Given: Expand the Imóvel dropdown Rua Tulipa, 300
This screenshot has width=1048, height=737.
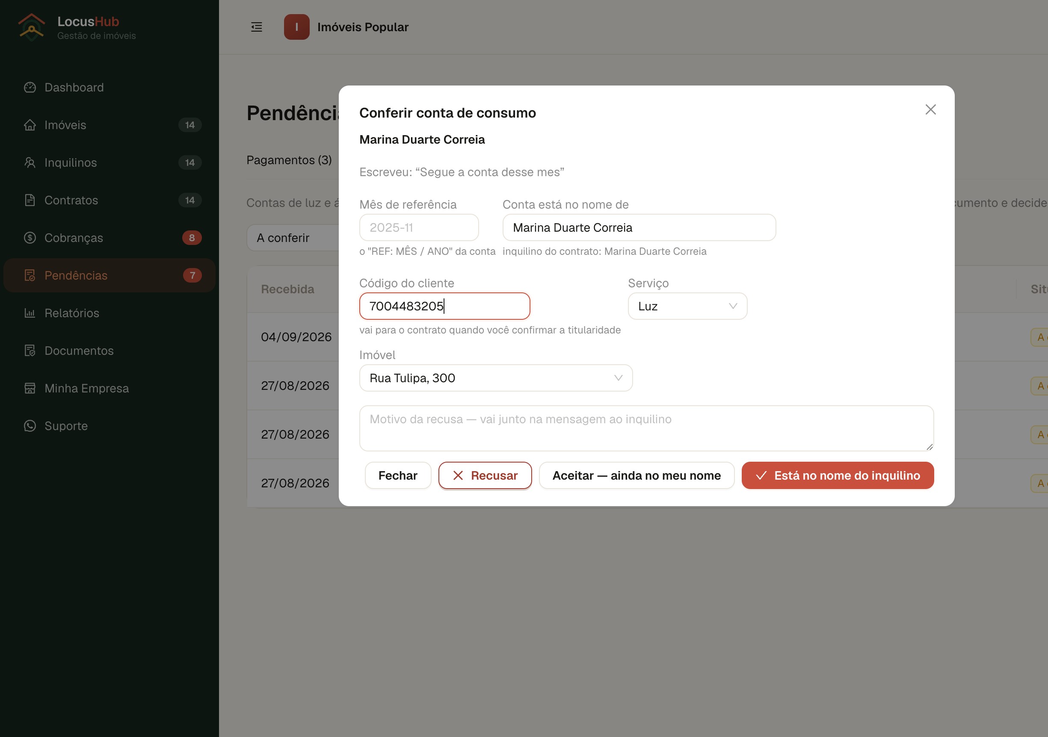Looking at the screenshot, I should pos(496,378).
